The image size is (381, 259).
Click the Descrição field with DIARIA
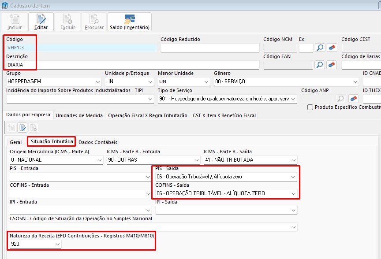133,65
